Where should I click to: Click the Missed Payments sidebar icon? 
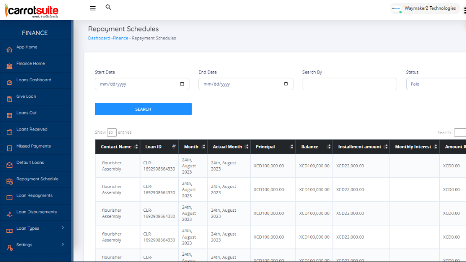coord(9,148)
